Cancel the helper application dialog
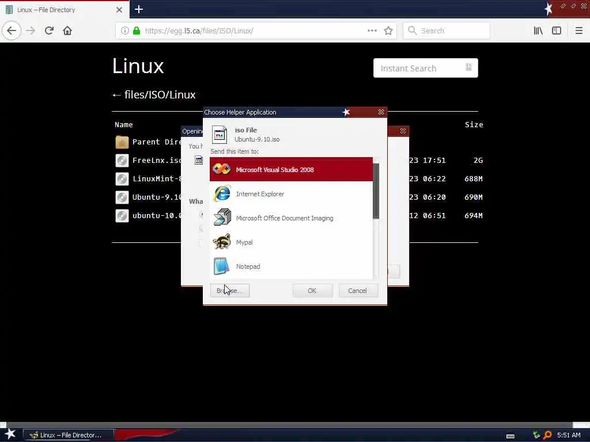590x442 pixels. (358, 291)
